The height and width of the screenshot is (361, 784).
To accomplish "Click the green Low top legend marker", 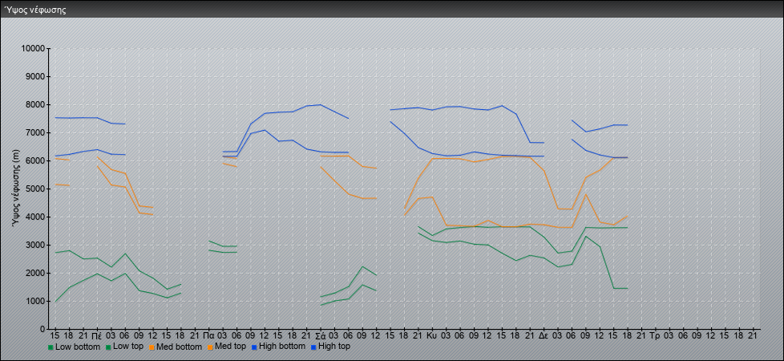I will pyautogui.click(x=108, y=347).
